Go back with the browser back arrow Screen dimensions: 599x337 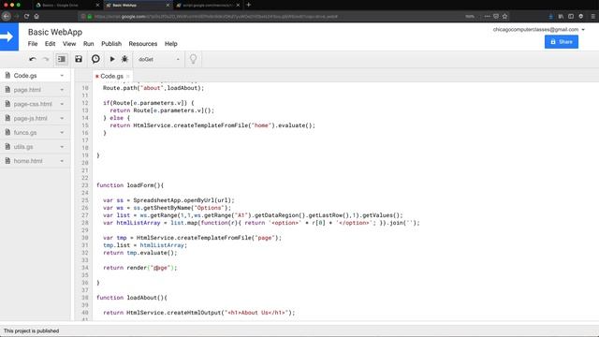7,17
